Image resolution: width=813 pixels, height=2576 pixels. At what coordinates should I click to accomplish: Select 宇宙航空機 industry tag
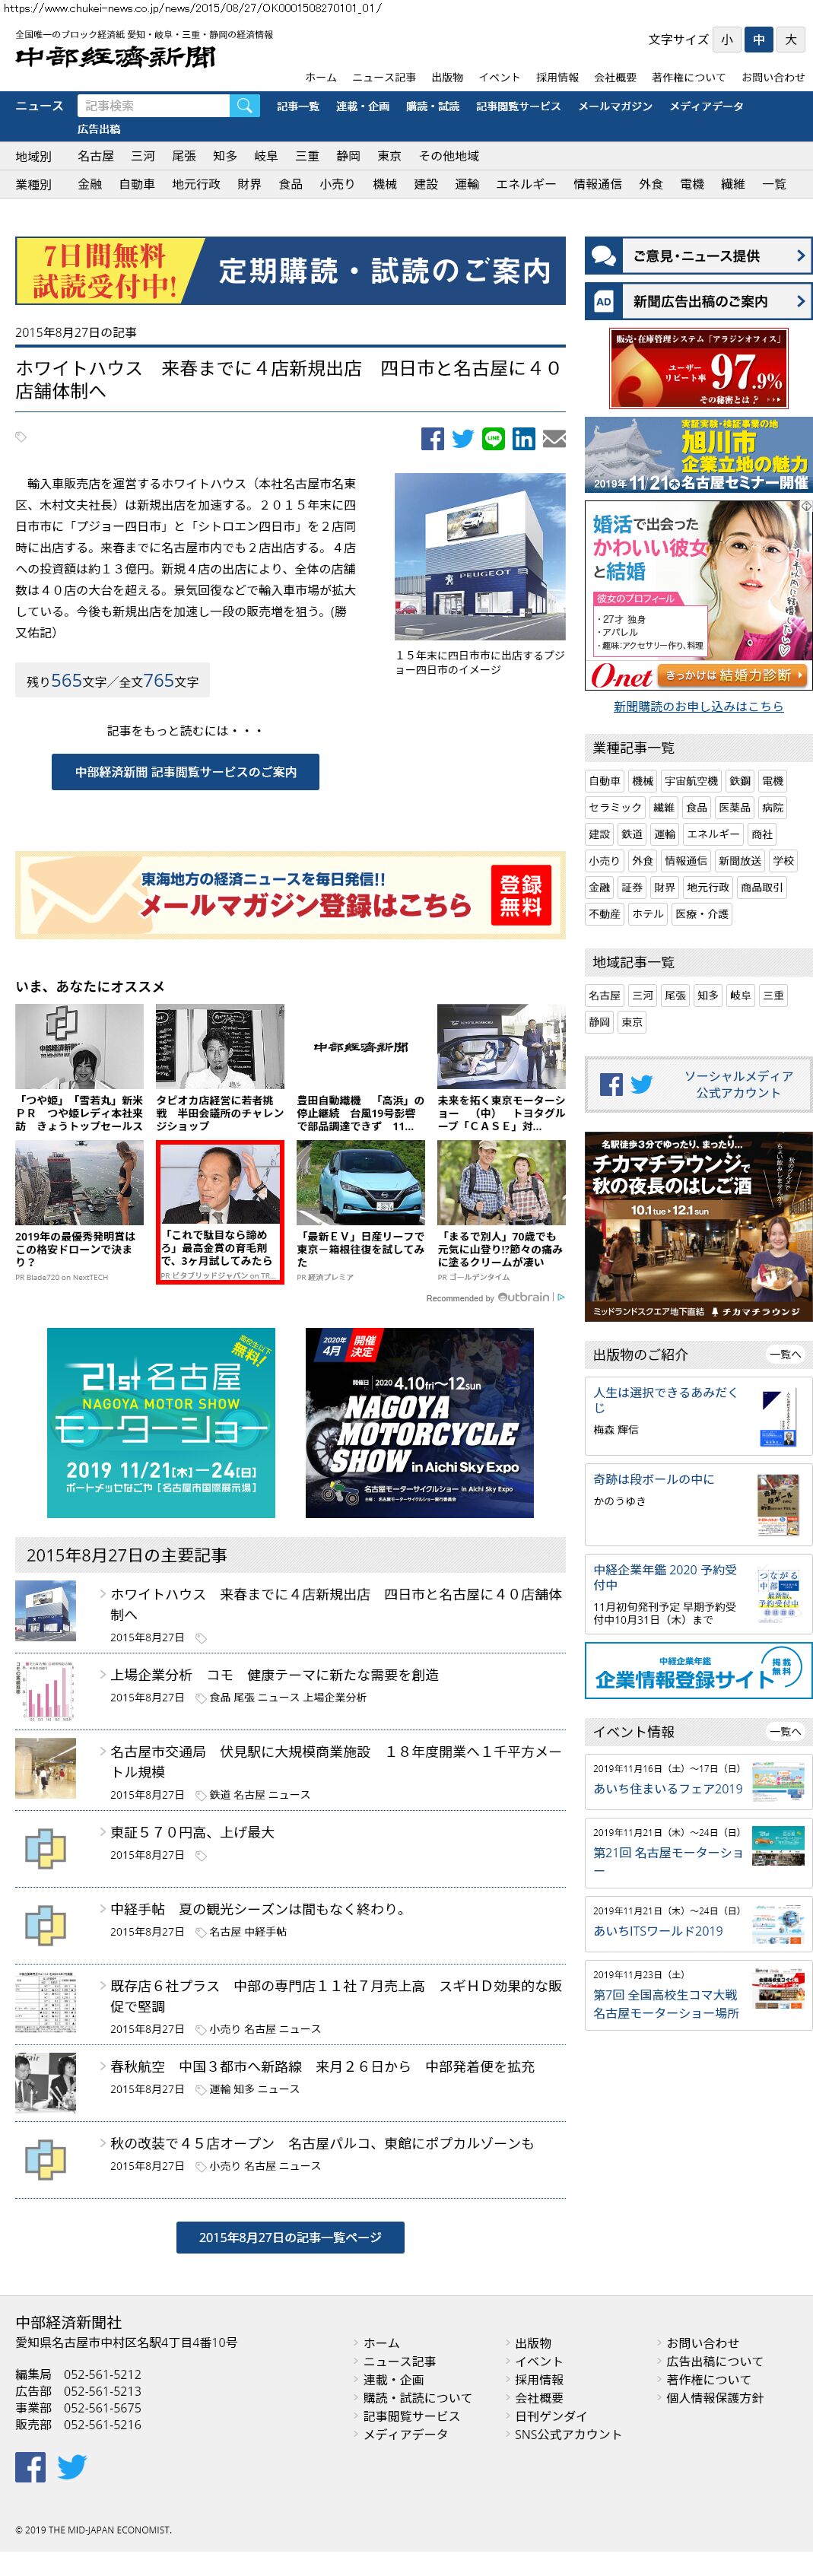[691, 781]
